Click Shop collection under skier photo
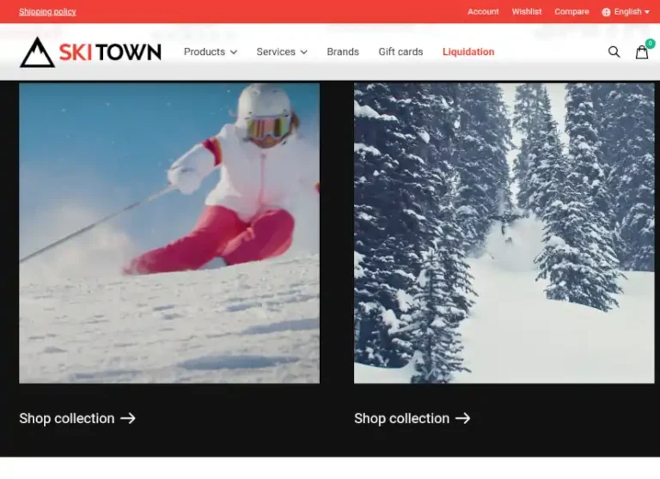Screen dimensions: 660x479 (x=77, y=418)
